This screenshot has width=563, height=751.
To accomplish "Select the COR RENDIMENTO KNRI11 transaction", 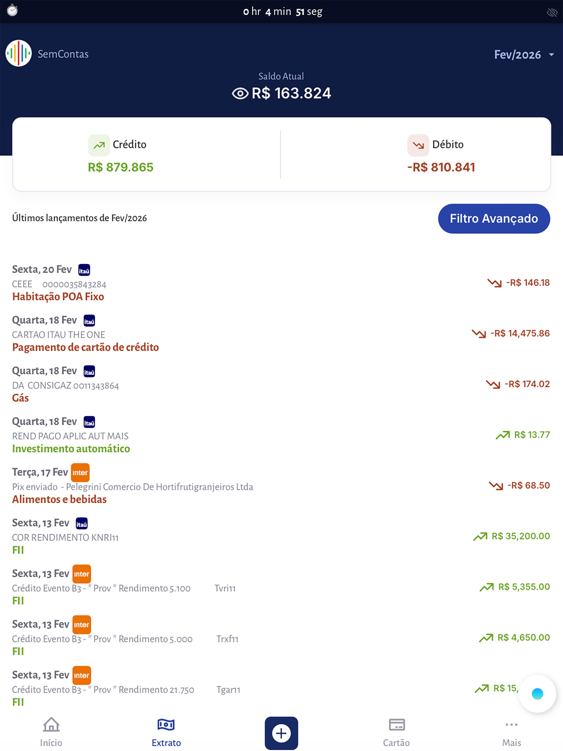I will coord(281,536).
